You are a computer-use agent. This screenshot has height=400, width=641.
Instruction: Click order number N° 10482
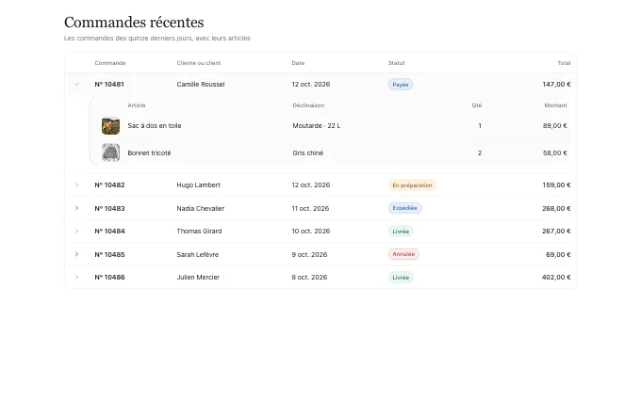(x=109, y=184)
